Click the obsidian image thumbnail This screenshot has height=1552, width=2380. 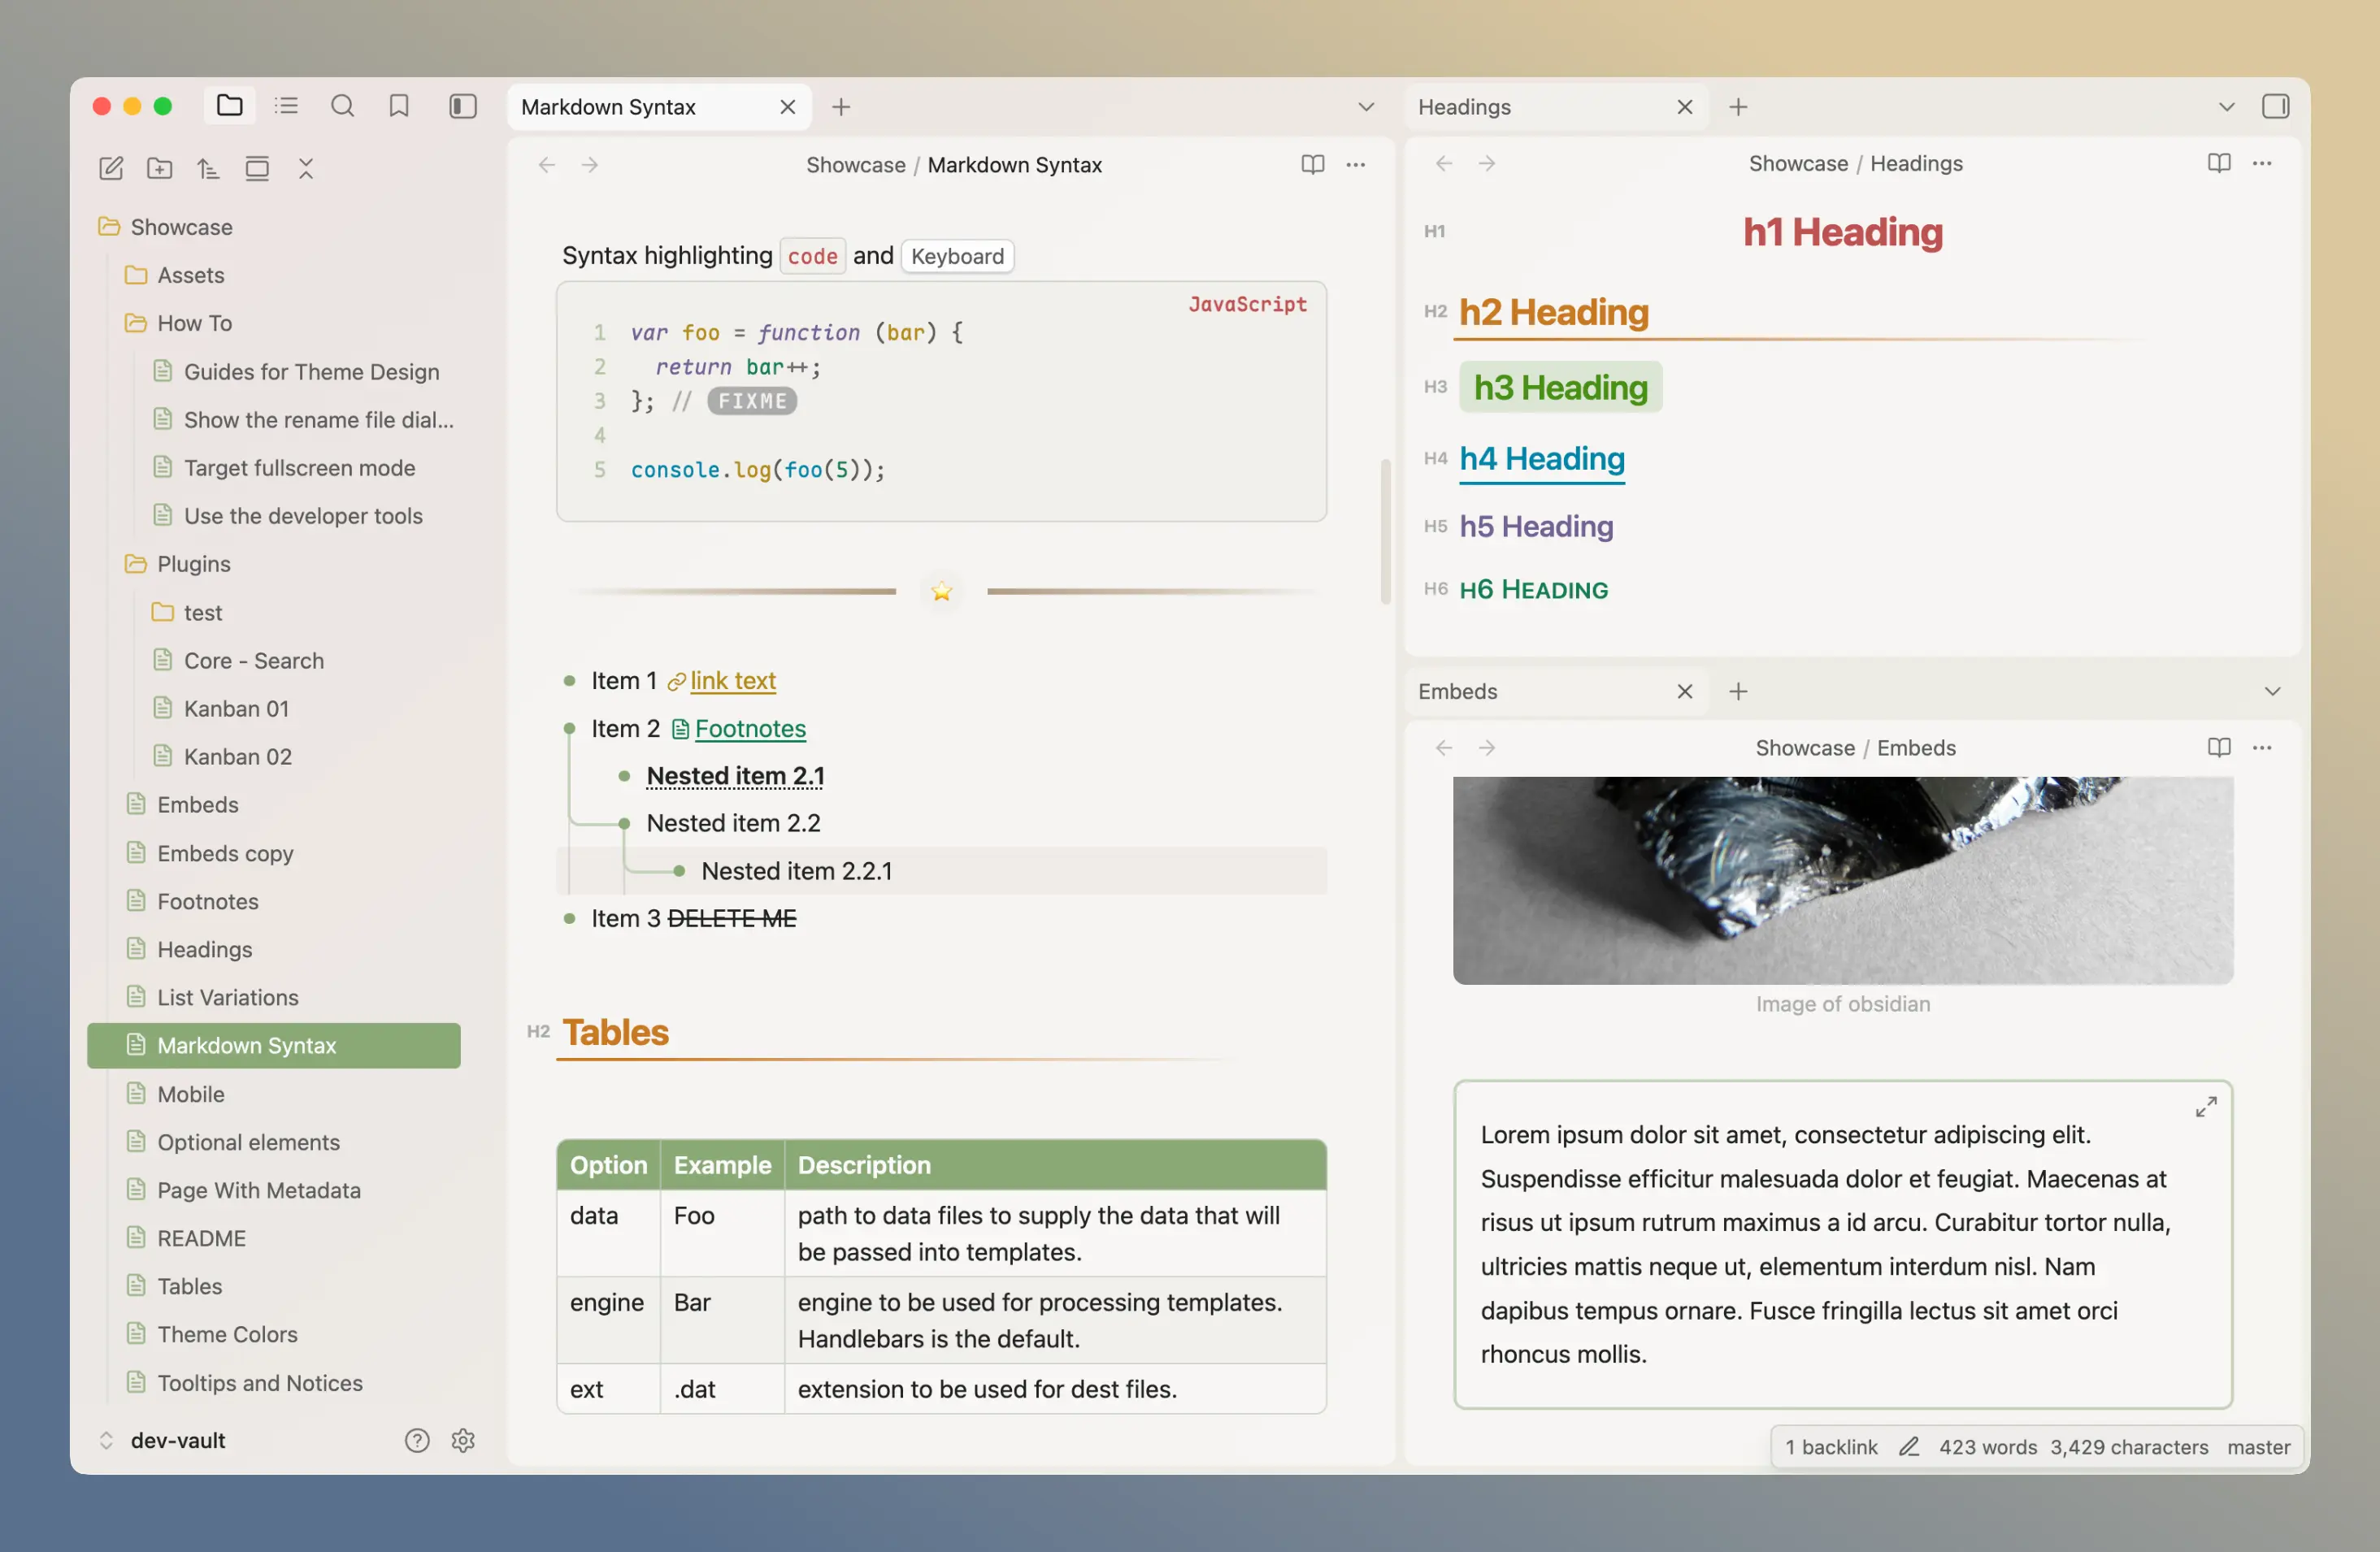click(x=1842, y=879)
